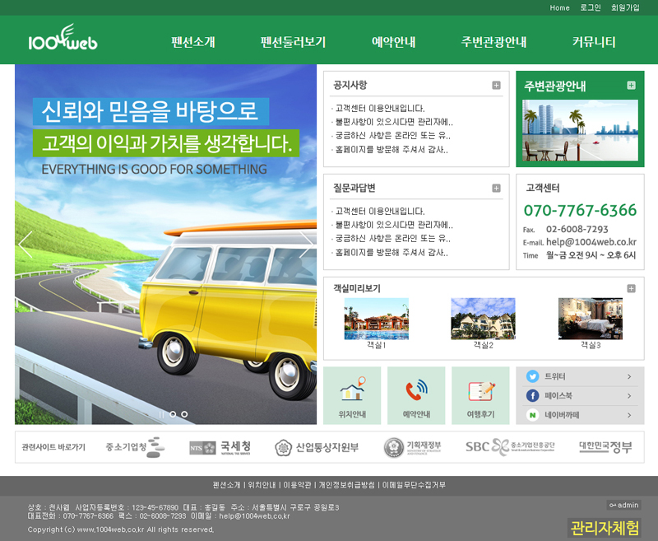Viewport: 658px width, 541px height.
Task: Show the previous slide with left arrow
Action: click(25, 245)
